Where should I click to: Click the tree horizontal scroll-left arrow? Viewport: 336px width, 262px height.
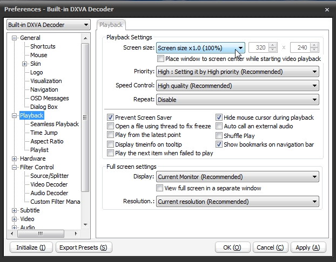(12, 233)
